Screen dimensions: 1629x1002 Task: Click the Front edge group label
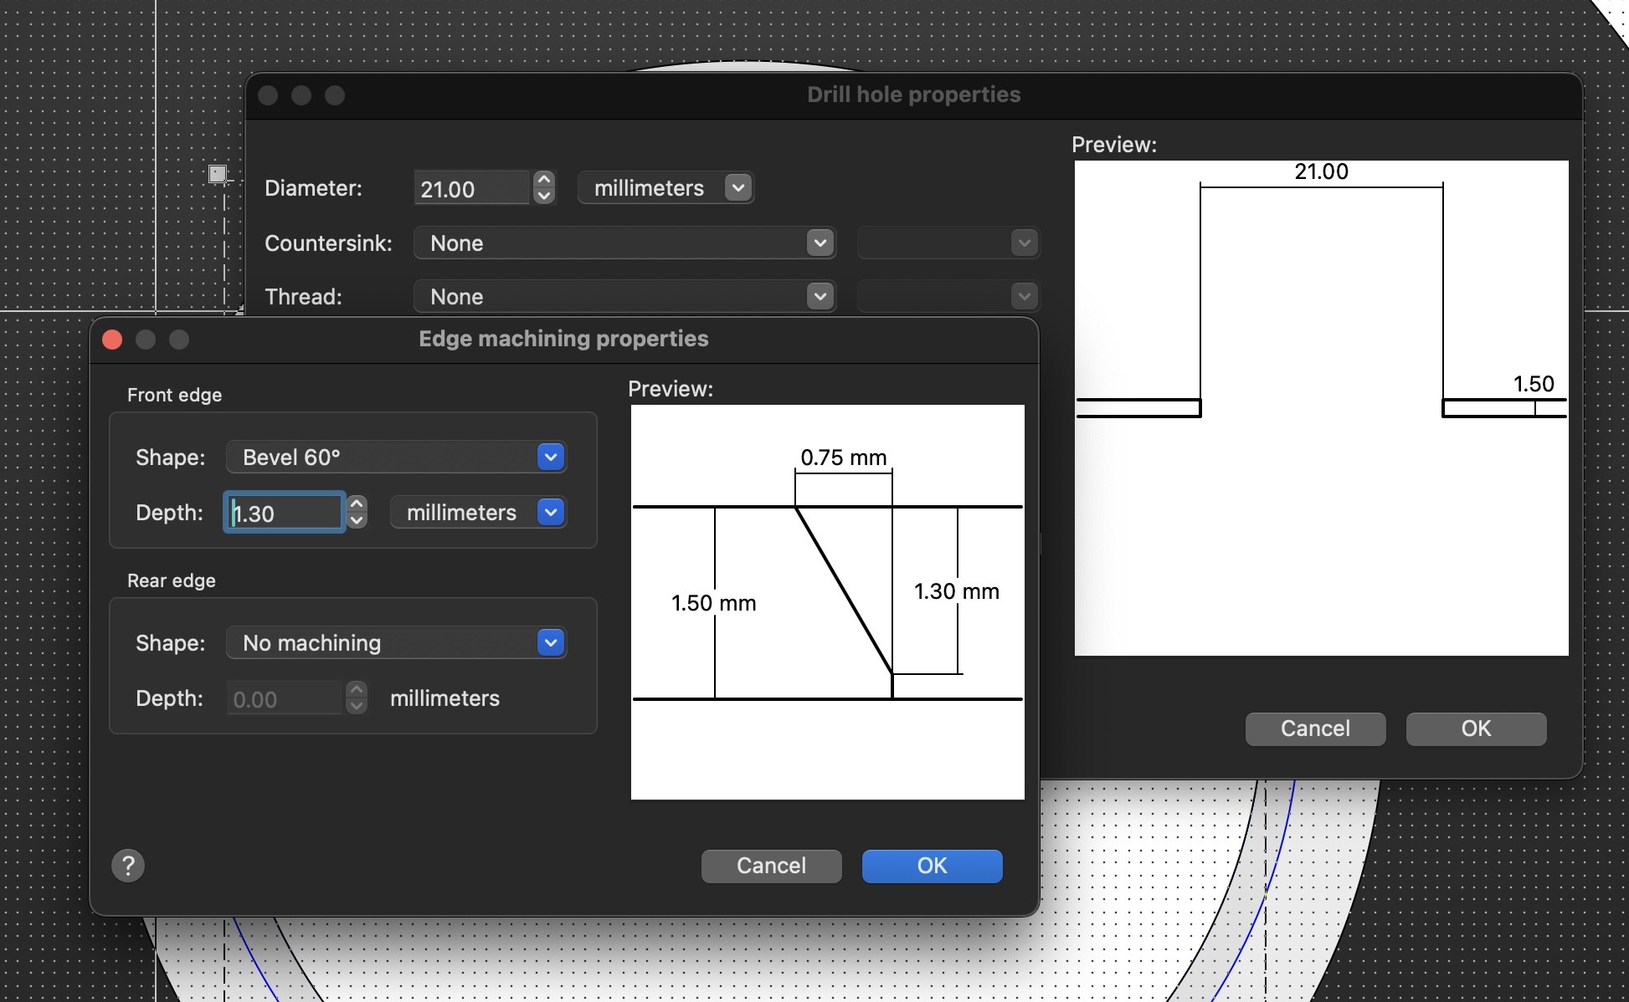pos(174,395)
